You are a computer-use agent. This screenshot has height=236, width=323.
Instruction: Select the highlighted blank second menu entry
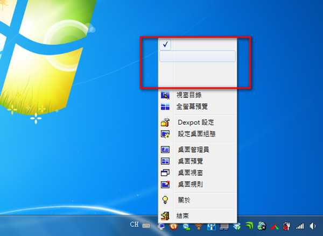click(x=198, y=56)
